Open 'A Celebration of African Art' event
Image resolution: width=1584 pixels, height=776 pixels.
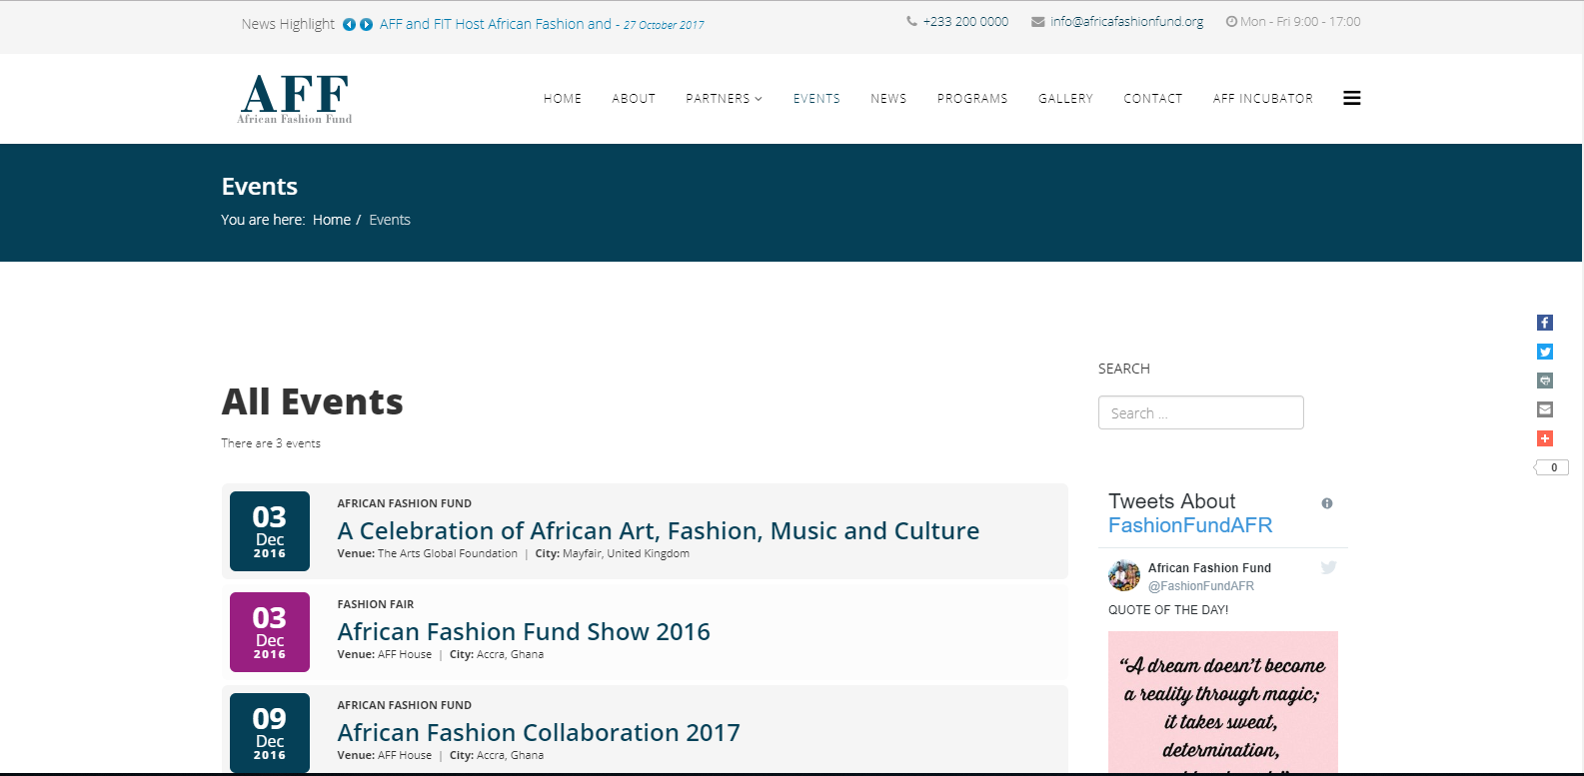659,530
